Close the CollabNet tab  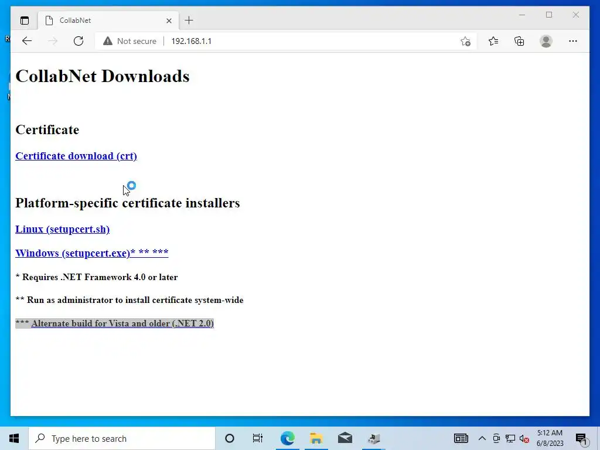click(169, 21)
